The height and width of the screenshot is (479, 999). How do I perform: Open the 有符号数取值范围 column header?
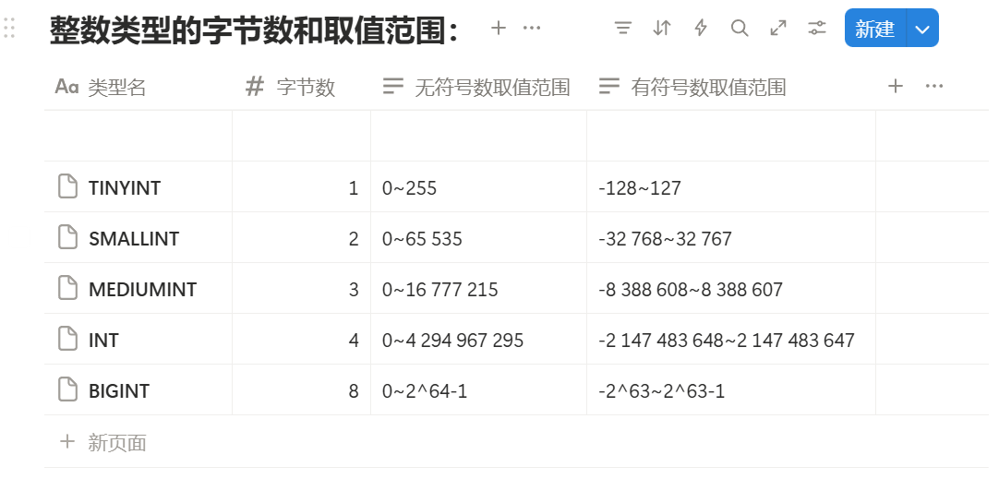coord(730,87)
